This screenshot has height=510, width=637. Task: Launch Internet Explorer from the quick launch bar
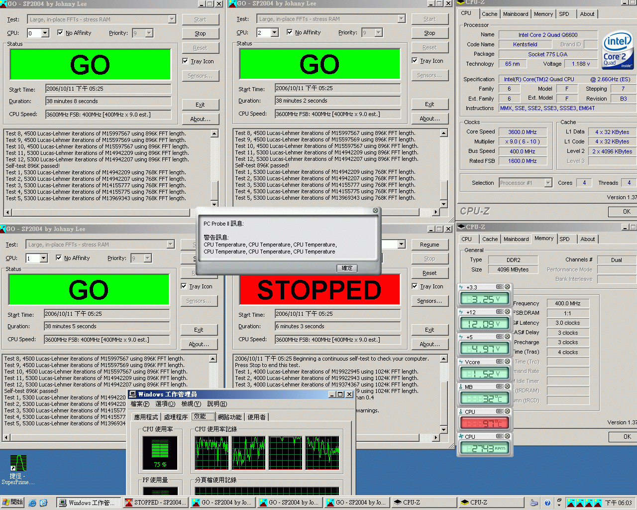(31, 503)
